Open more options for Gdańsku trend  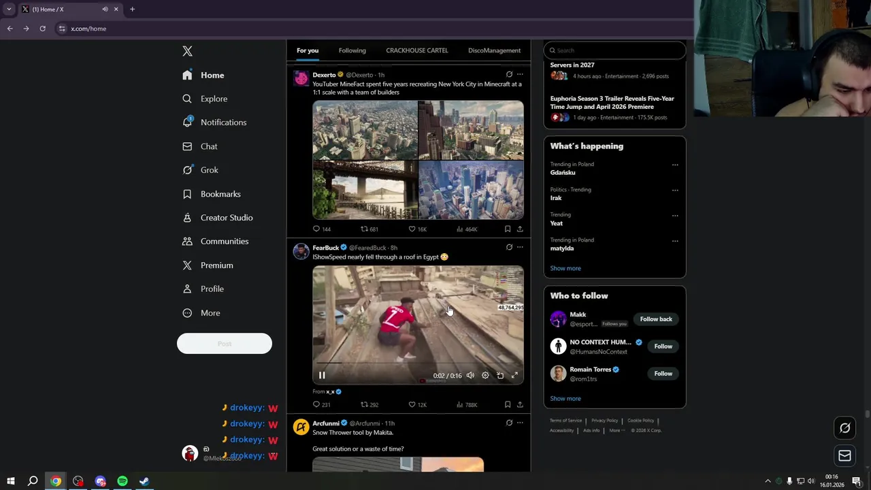coord(675,165)
